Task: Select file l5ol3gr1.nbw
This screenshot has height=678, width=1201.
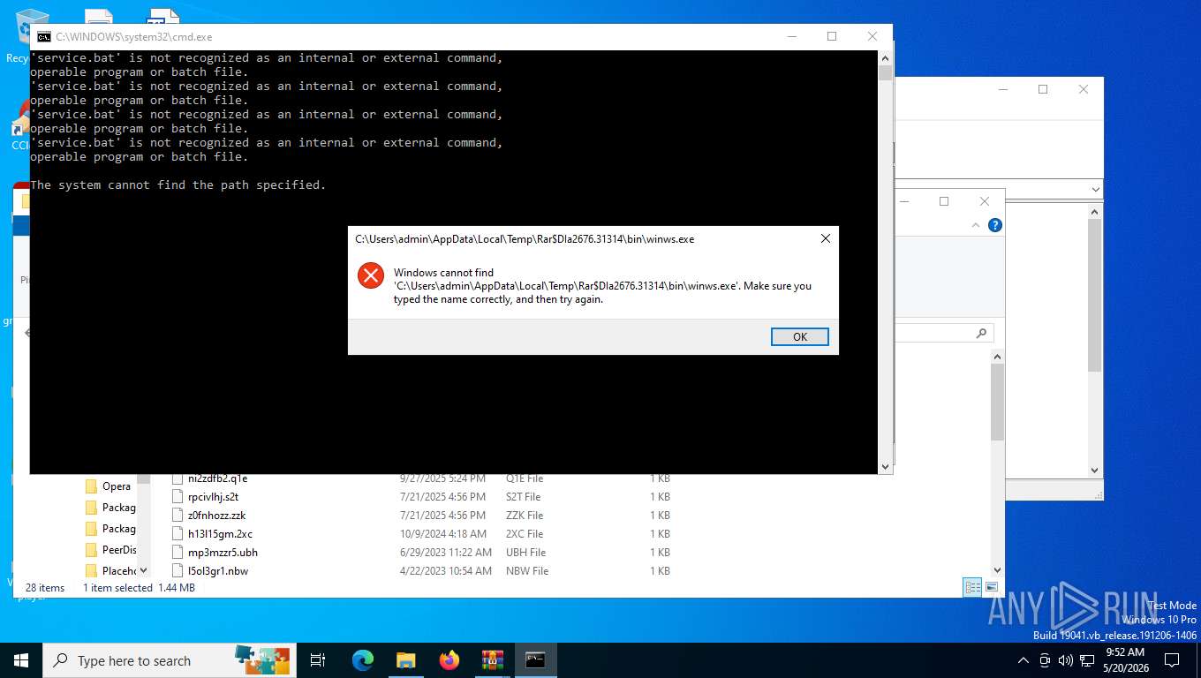Action: coord(217,571)
